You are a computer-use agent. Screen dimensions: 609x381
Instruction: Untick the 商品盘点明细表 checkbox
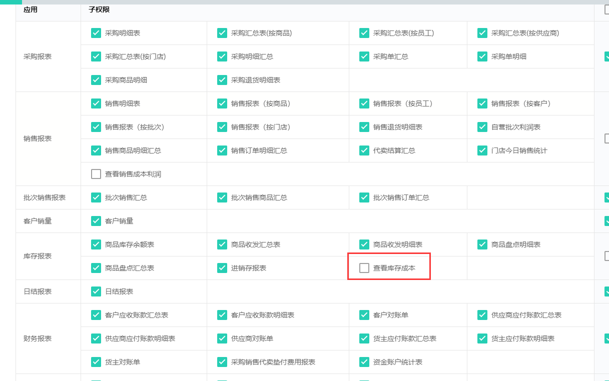(482, 244)
